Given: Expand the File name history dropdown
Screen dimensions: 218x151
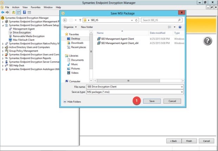Looking at the screenshot, I should point(181,86).
